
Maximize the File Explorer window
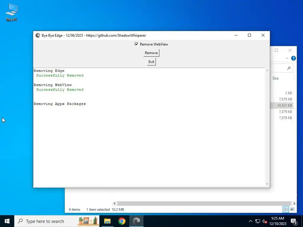tap(276, 50)
